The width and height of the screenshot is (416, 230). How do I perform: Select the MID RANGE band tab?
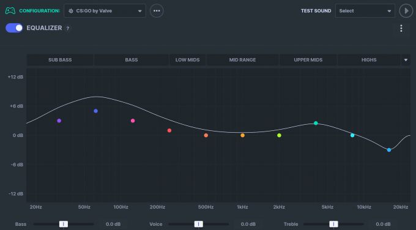[x=242, y=60]
